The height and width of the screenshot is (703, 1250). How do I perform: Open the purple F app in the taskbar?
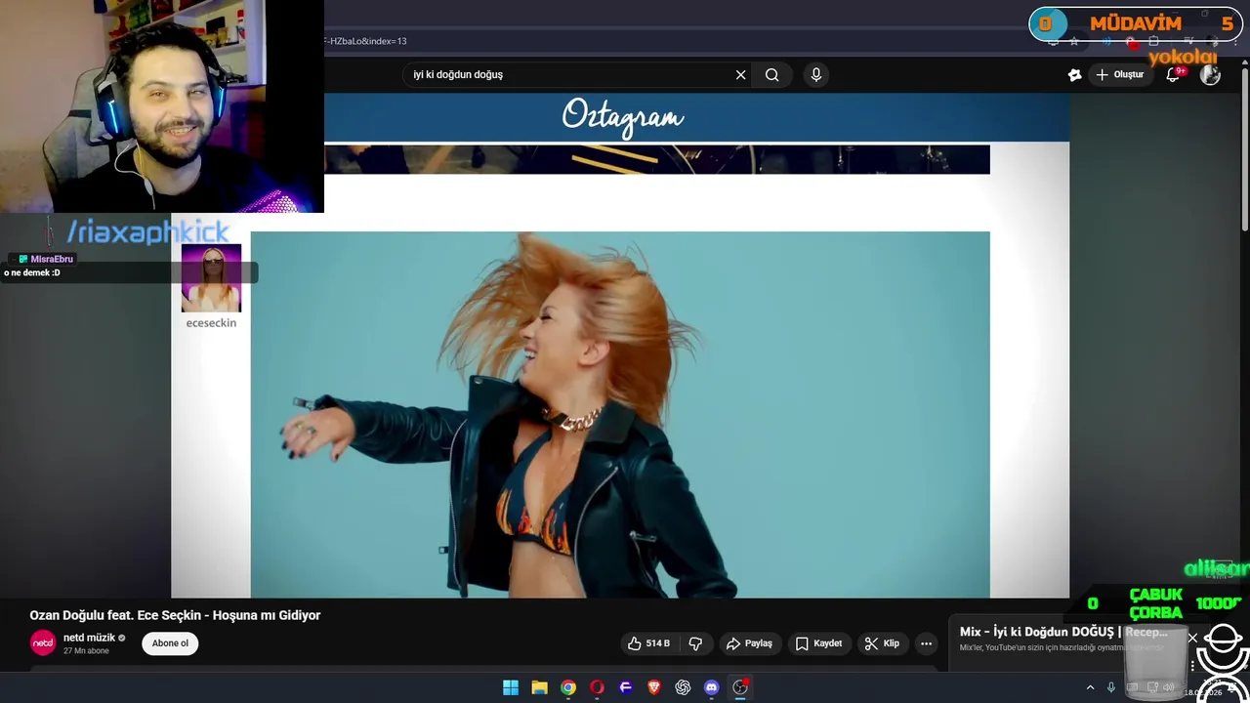[626, 687]
